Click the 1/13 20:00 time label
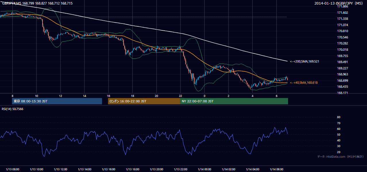The width and height of the screenshot is (367, 172). coord(157,169)
